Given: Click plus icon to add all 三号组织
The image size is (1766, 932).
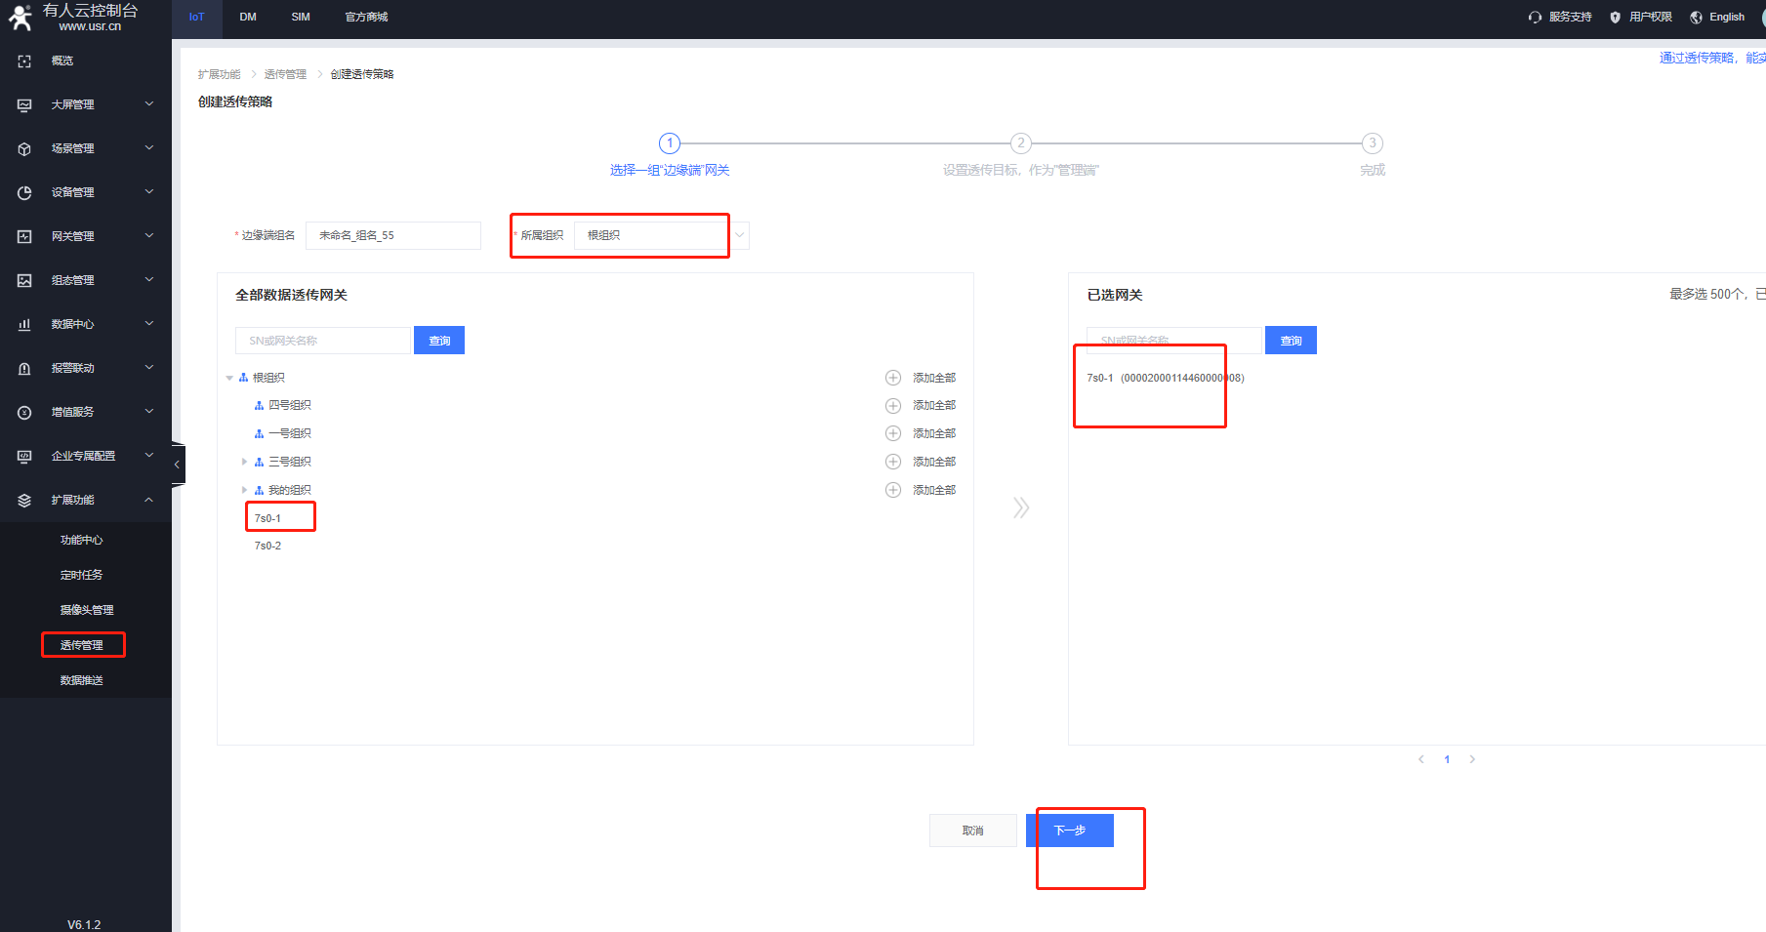Looking at the screenshot, I should 892,462.
